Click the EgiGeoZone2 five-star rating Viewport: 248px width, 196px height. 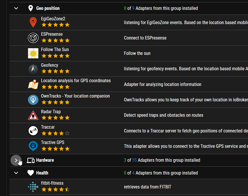pos(56,25)
